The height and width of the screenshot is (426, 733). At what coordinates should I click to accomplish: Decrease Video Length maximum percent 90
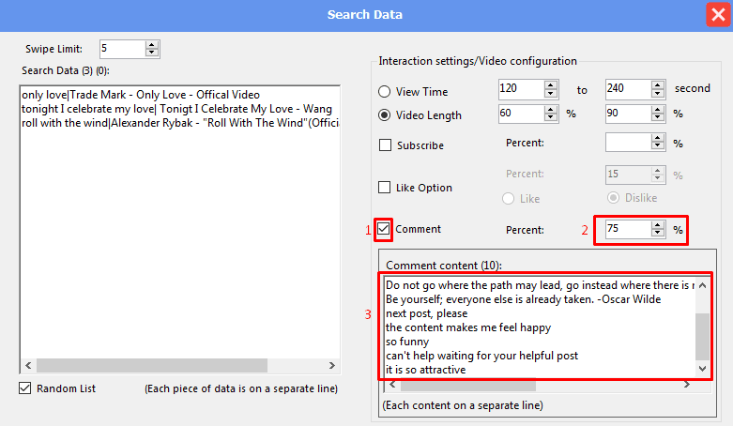[x=658, y=117]
